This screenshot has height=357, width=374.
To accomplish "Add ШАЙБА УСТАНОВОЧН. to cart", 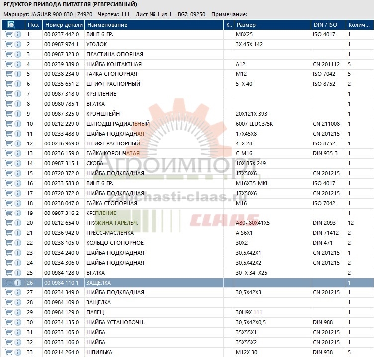I will [9, 322].
